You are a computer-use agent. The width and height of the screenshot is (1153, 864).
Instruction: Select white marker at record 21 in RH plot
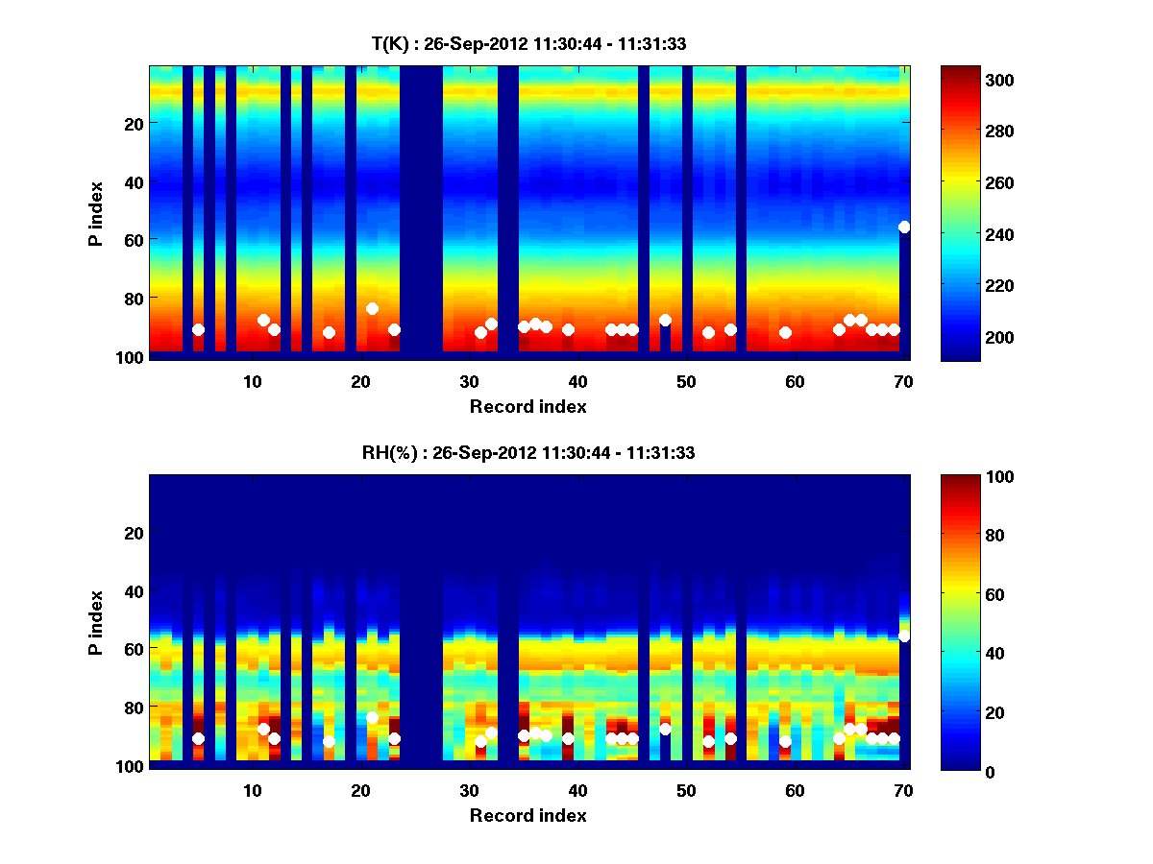point(372,717)
